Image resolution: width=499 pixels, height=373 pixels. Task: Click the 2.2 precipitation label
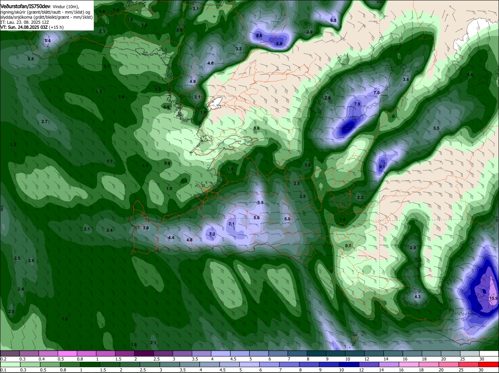360,197
